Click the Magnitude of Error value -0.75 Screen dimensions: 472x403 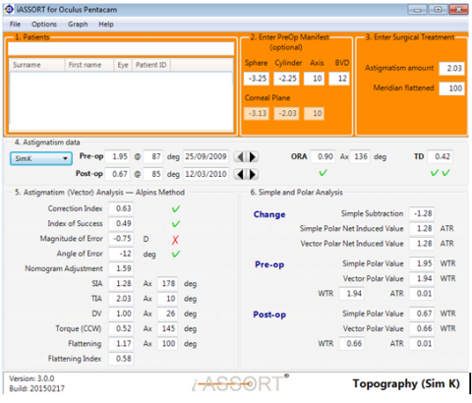121,239
